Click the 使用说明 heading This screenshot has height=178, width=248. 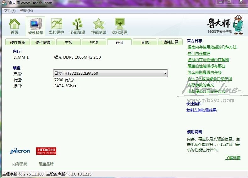pos(195,132)
